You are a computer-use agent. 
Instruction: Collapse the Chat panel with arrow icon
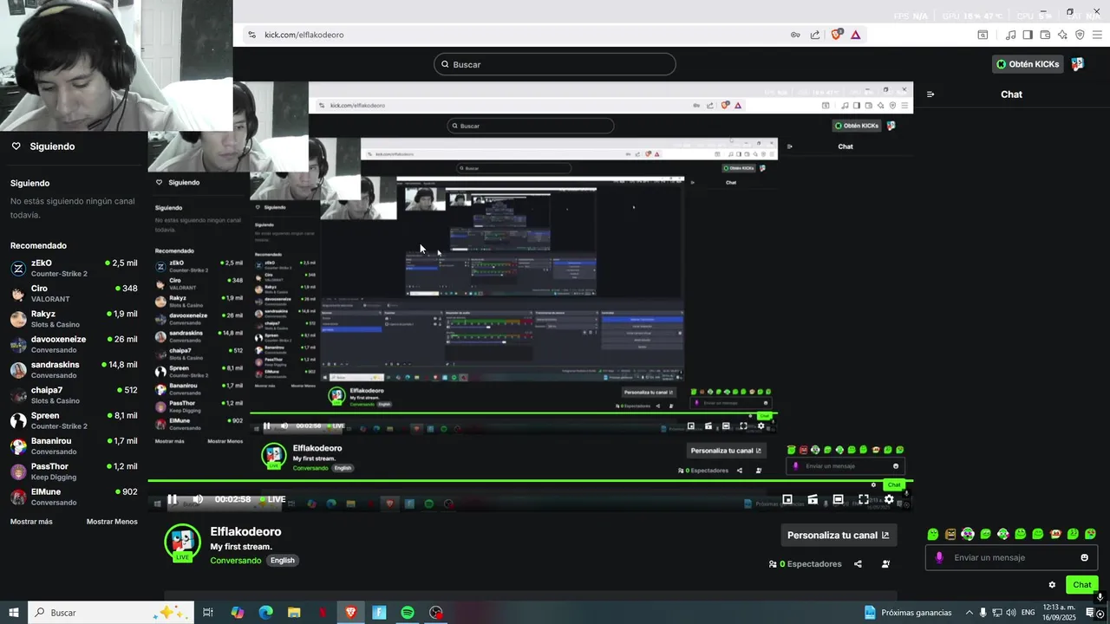(930, 94)
